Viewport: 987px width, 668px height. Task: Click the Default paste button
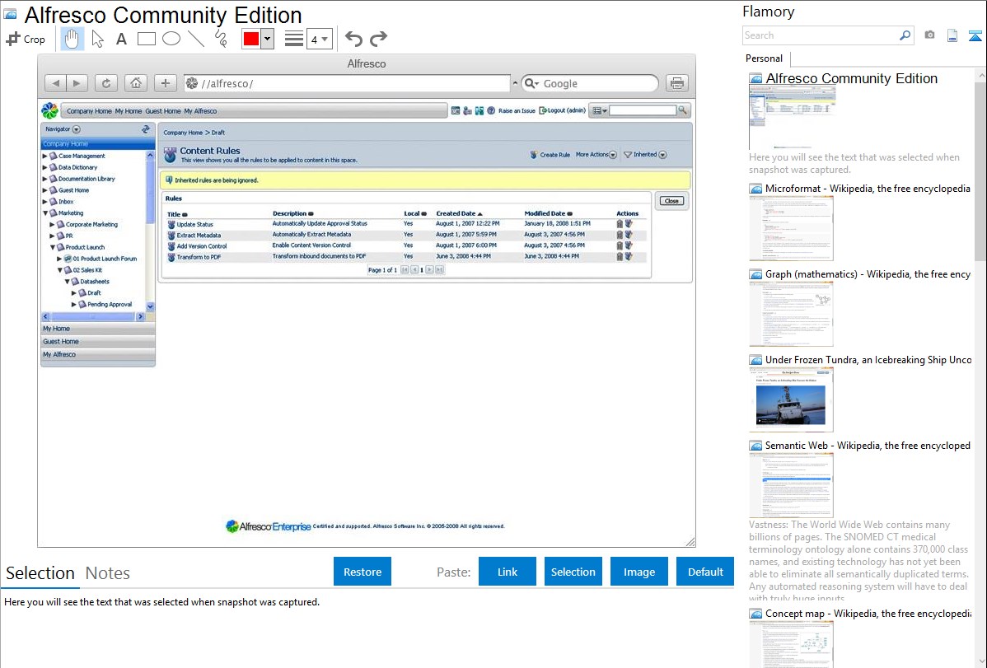point(705,572)
